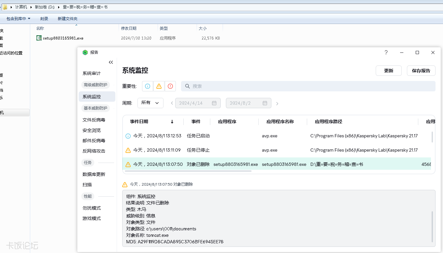Screen dimensions: 443x253
Task: Click the setup8803165981.exe file icon in Explorer
Action: point(39,38)
